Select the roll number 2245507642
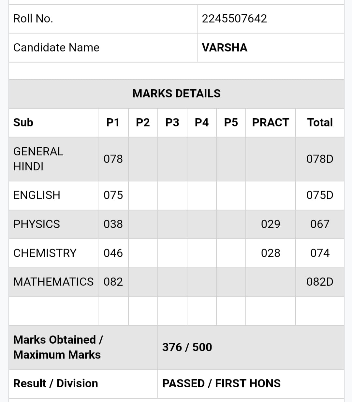Viewport: 352px width, 402px height. 234,19
